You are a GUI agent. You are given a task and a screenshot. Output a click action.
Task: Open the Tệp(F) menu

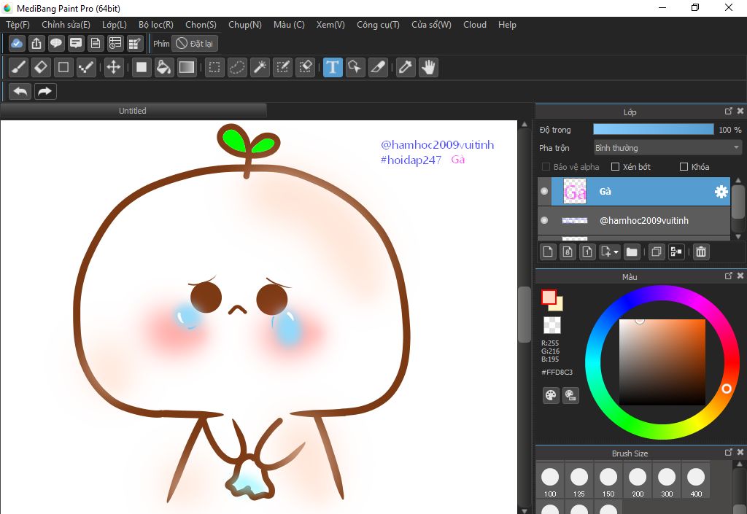[18, 25]
